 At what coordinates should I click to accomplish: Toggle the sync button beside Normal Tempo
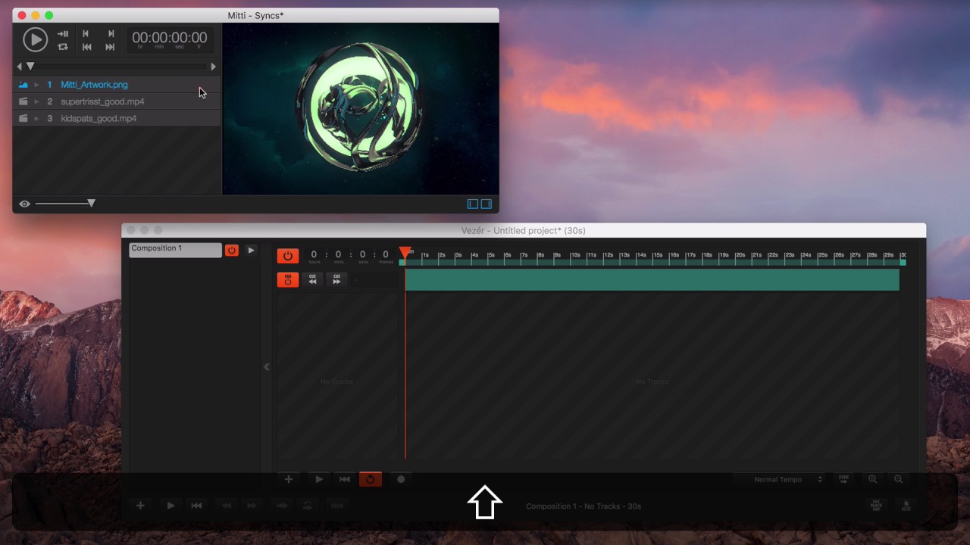tap(843, 479)
